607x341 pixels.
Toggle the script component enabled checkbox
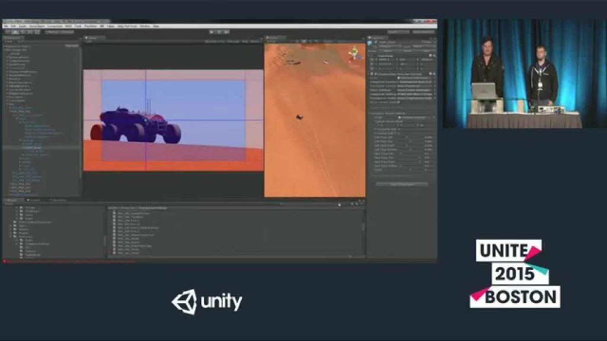click(x=376, y=73)
